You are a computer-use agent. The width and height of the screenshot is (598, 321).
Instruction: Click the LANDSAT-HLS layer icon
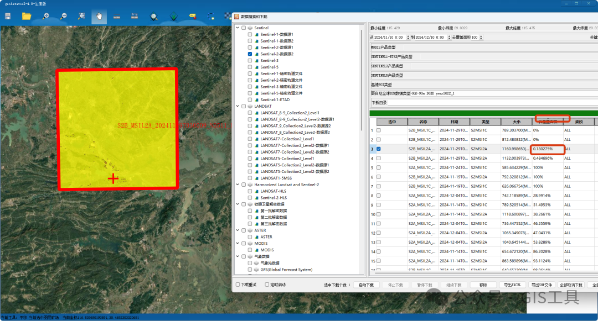(257, 191)
